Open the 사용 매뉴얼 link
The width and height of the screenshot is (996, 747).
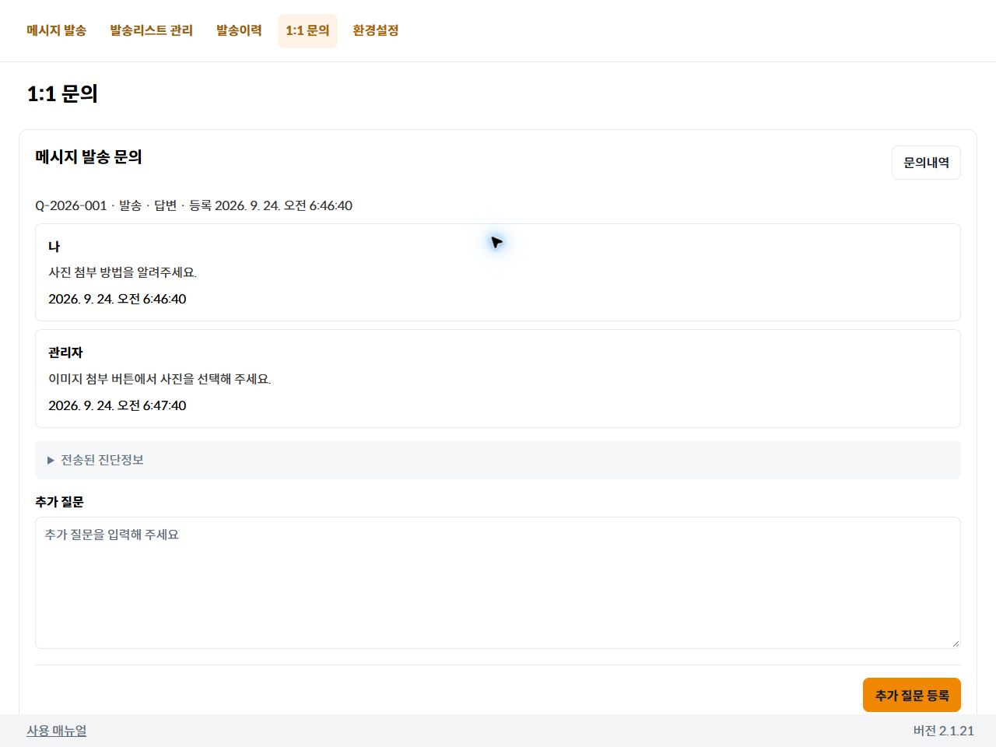pos(57,731)
